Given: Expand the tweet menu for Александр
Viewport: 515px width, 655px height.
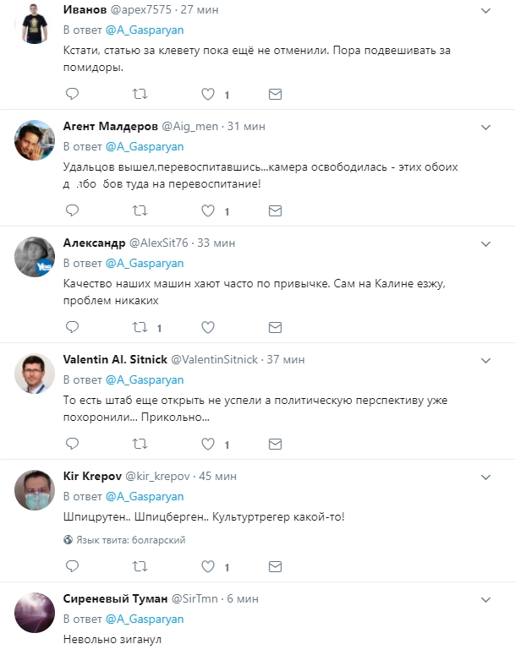Looking at the screenshot, I should pyautogui.click(x=486, y=243).
